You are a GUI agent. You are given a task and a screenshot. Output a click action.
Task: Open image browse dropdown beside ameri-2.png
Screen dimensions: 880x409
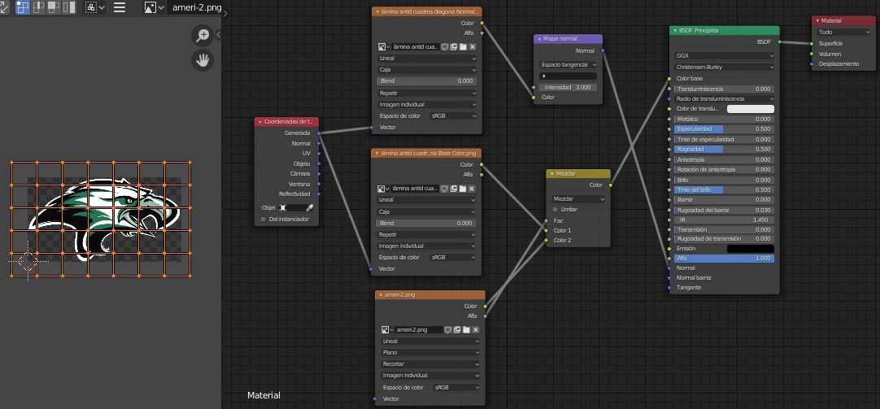tap(155, 7)
